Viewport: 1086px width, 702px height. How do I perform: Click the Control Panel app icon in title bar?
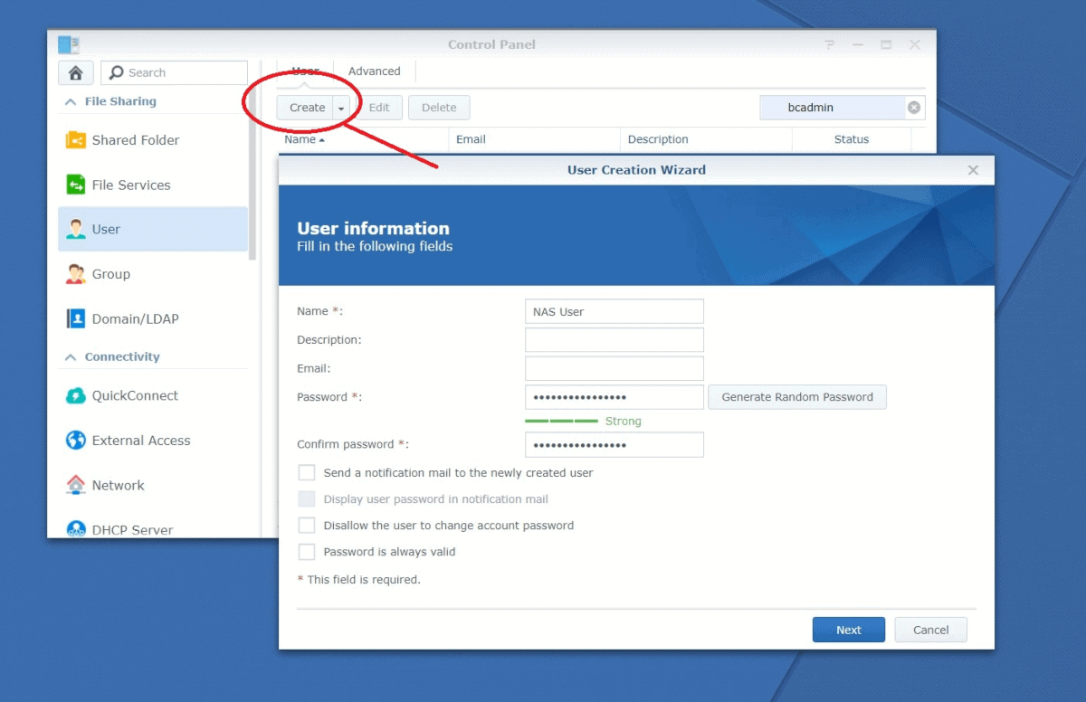(69, 44)
